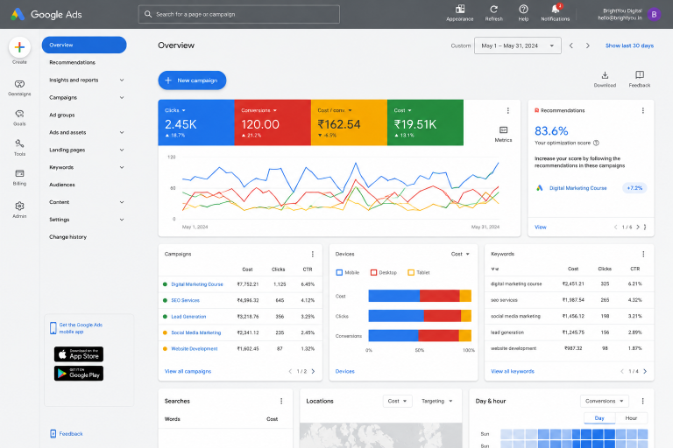
Task: Click the search for a page or campaign field
Action: click(239, 14)
